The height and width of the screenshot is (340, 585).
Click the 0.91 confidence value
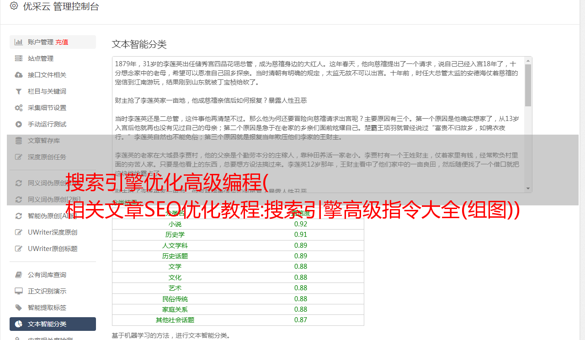pos(301,235)
